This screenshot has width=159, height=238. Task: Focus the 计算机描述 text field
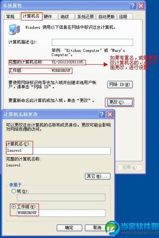coord(92,42)
